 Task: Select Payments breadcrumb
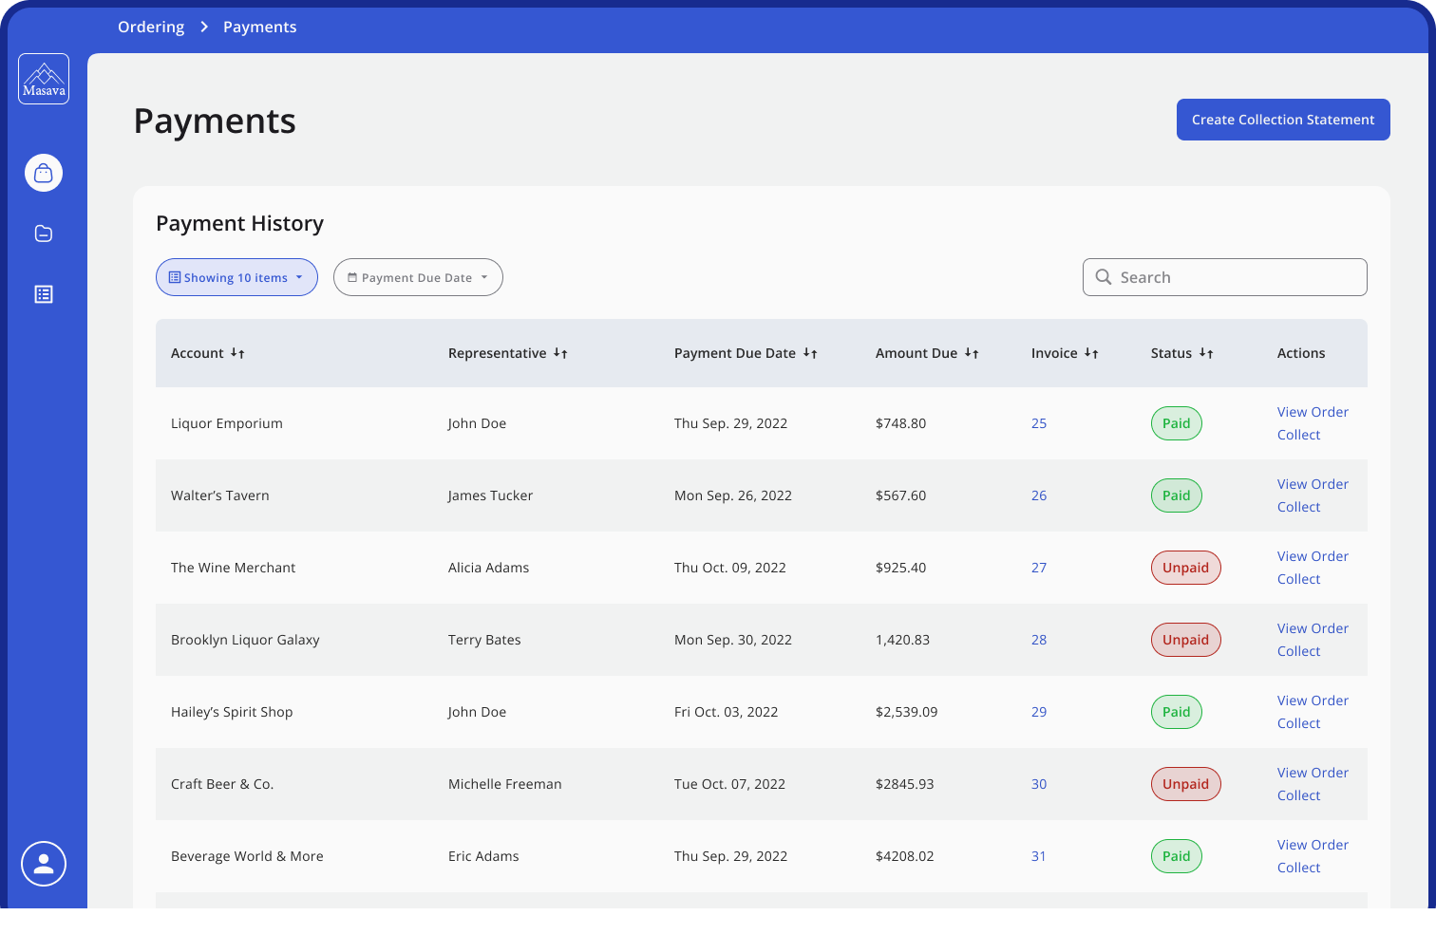(x=259, y=27)
